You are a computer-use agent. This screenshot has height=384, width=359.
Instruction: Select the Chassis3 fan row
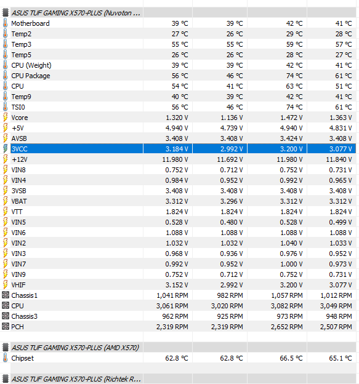click(178, 316)
